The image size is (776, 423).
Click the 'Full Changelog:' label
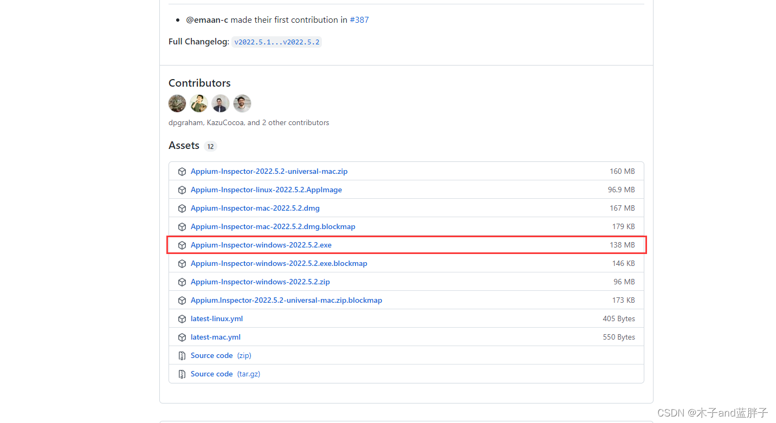pos(199,42)
